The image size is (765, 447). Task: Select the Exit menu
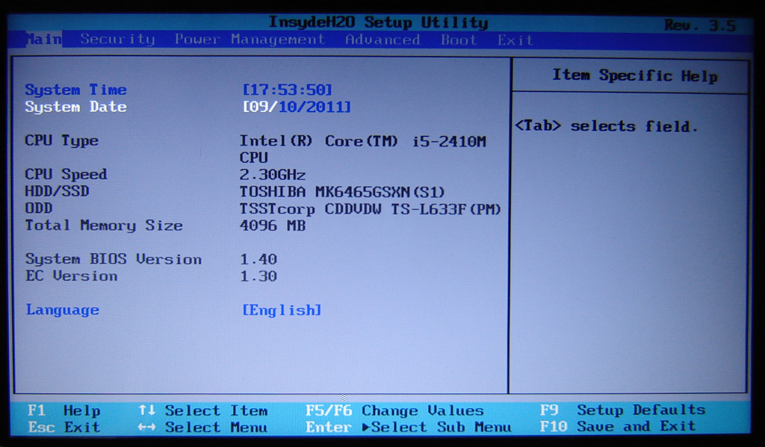pyautogui.click(x=515, y=40)
